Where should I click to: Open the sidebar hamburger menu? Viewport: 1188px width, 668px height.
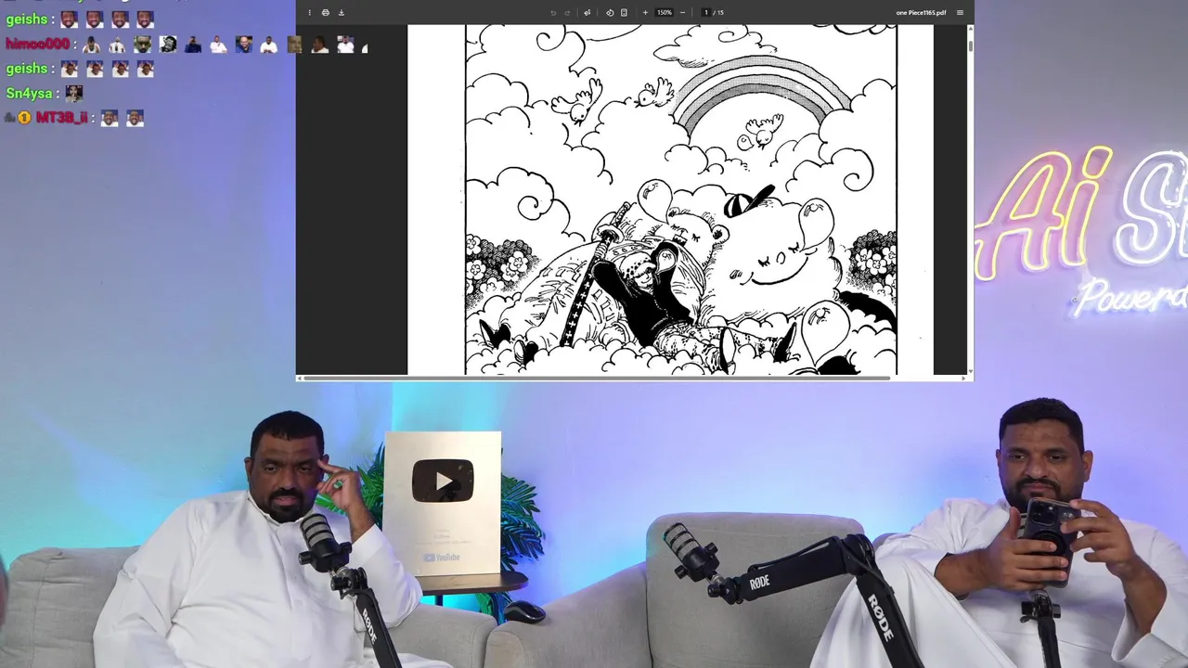960,12
